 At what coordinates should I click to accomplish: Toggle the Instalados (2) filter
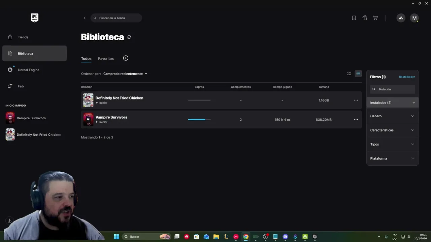point(393,103)
